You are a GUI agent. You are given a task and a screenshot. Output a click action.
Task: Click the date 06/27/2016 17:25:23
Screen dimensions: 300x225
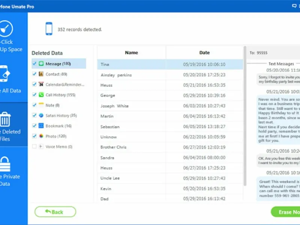(x=204, y=168)
